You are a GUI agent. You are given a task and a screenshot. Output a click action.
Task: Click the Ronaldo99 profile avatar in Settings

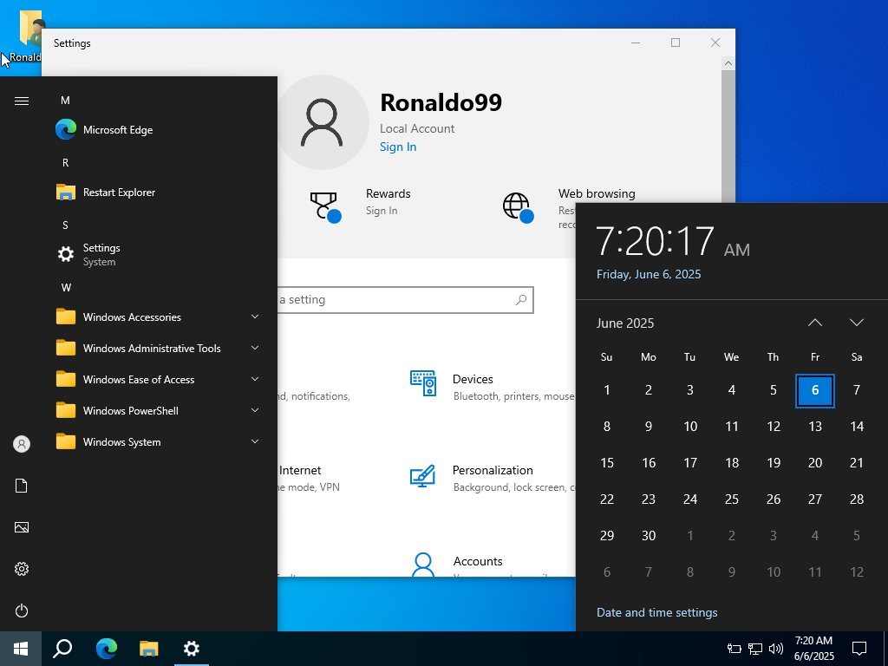[322, 122]
